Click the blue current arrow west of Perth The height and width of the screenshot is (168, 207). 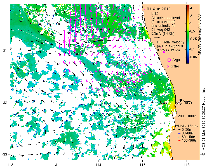[x=142, y=89]
